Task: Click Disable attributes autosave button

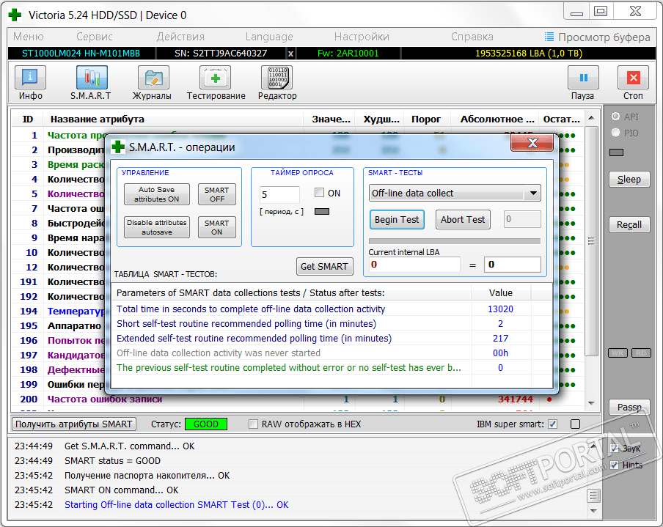Action: pyautogui.click(x=156, y=227)
